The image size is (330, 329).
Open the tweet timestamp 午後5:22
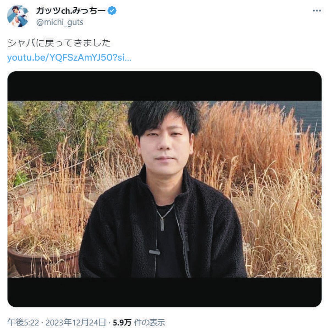23,322
